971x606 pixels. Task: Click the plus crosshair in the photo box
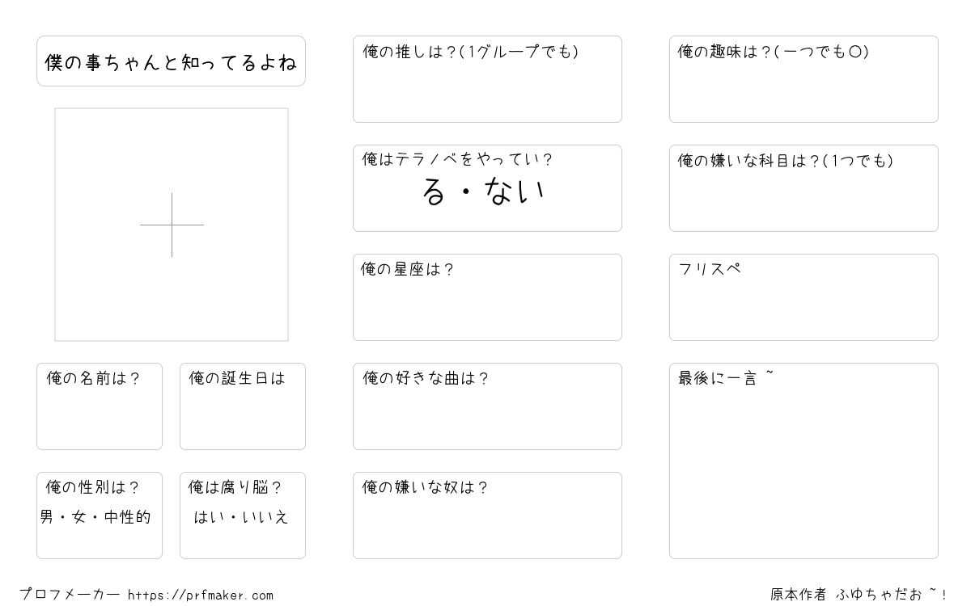(172, 225)
